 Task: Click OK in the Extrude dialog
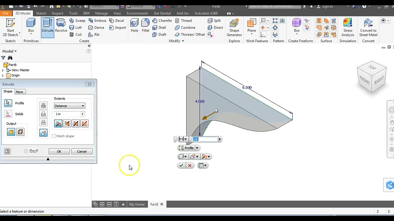pos(59,152)
